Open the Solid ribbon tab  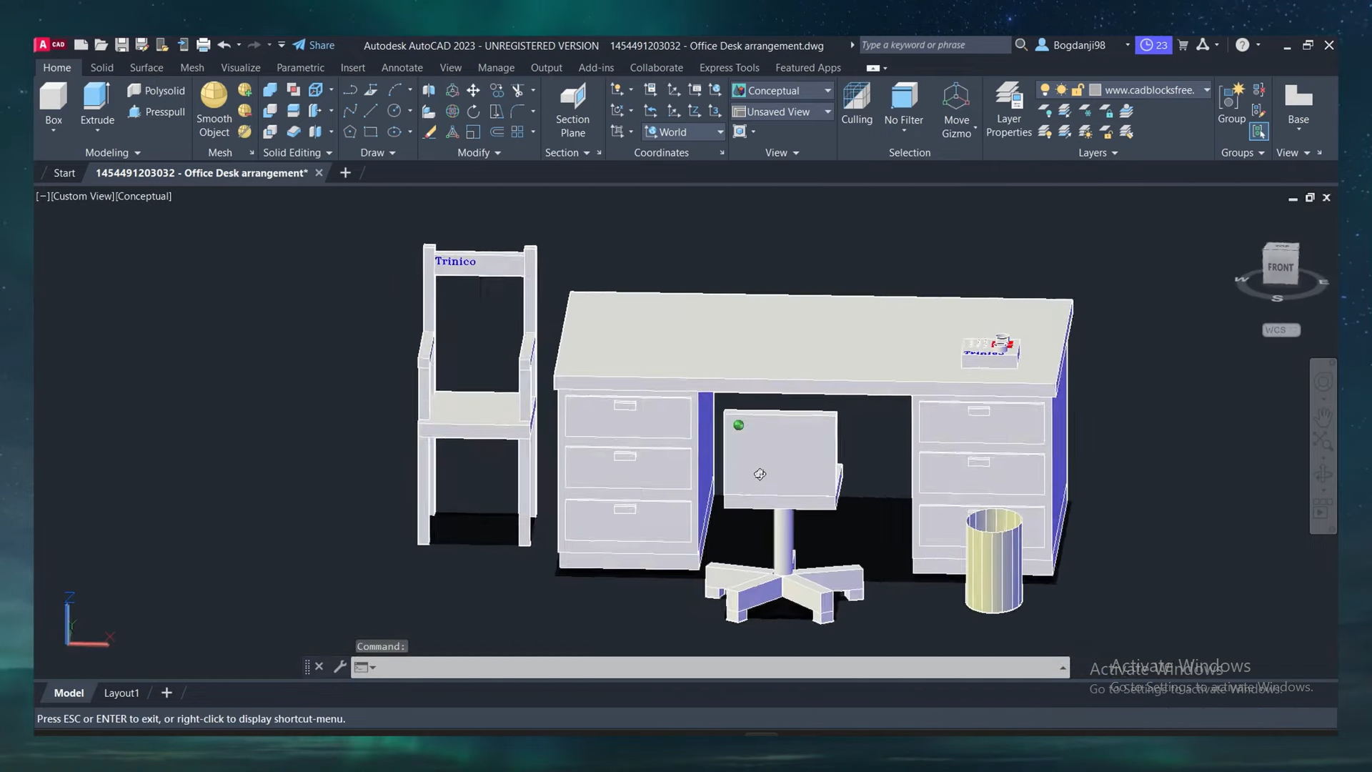coord(101,67)
